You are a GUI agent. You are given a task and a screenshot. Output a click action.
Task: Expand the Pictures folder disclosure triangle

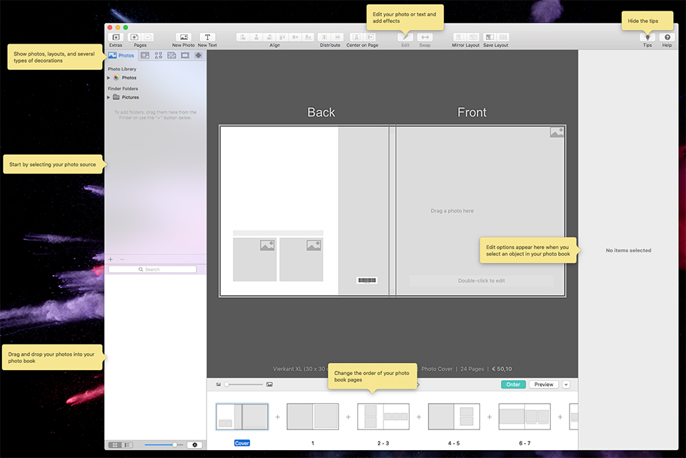(109, 98)
